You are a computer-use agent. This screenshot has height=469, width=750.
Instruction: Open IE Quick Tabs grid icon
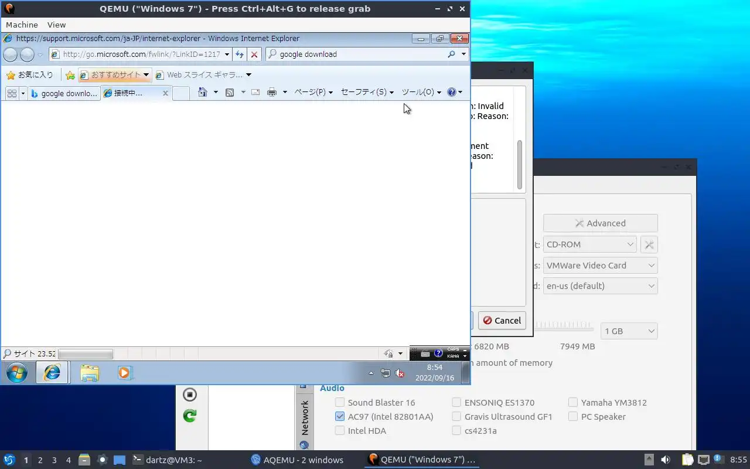coord(12,93)
